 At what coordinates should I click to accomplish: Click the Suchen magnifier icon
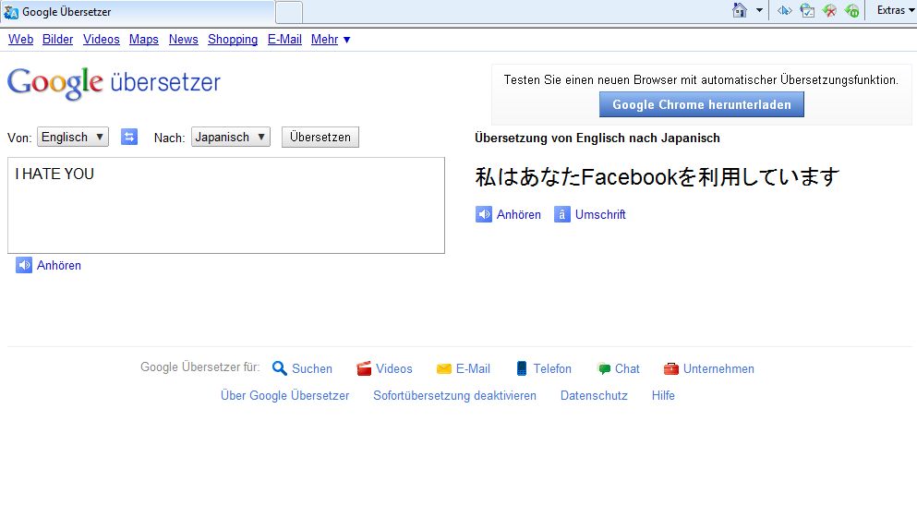tap(280, 368)
